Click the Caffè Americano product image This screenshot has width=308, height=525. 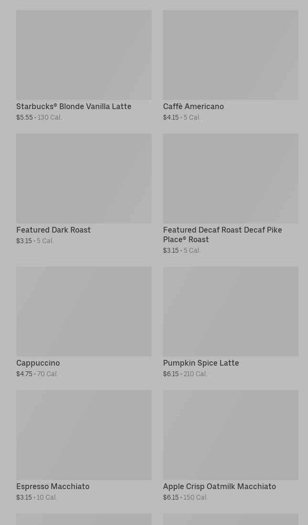tap(231, 55)
